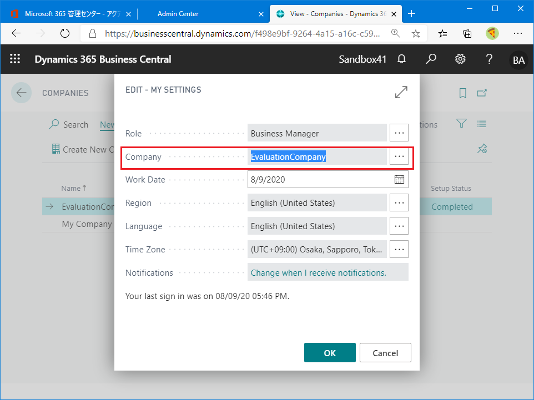Close the Microsoft 365 管理センター tab

coord(128,14)
